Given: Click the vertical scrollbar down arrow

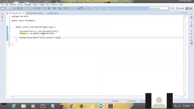Looking at the screenshot, I should (x=185, y=94).
